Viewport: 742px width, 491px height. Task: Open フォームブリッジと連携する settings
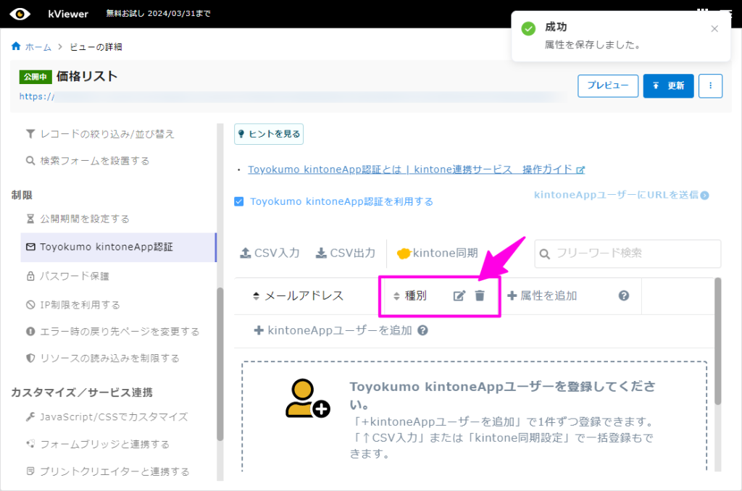click(98, 444)
